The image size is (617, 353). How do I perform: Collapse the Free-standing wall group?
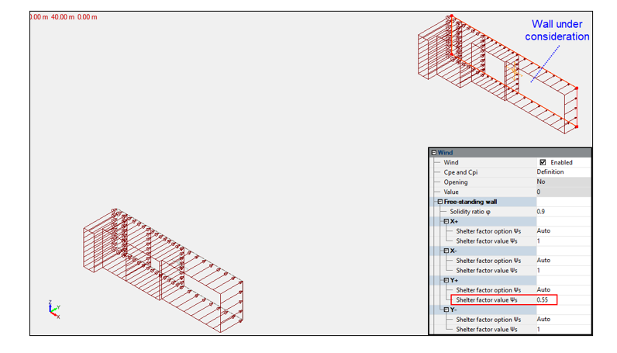tap(440, 202)
